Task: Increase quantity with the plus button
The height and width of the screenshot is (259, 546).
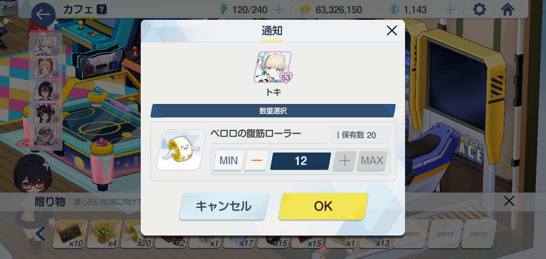Action: coord(344,160)
